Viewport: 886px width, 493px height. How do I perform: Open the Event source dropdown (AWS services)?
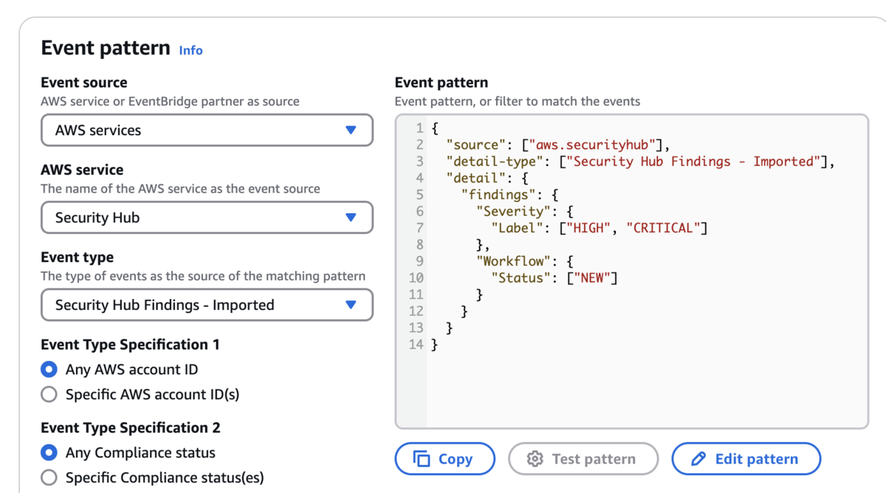[207, 130]
